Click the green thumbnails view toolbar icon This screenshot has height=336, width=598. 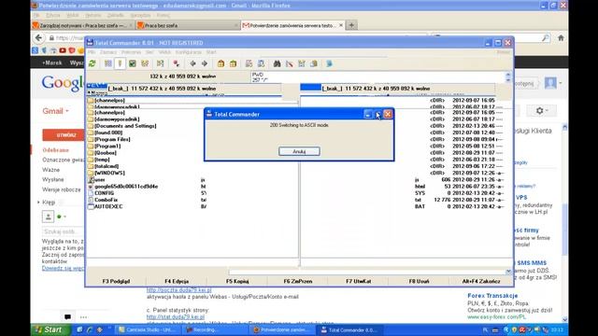[x=133, y=63]
